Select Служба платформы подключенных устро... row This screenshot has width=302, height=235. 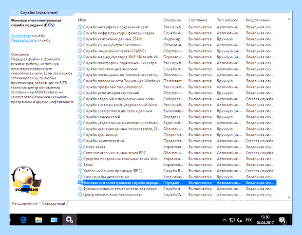(177, 63)
